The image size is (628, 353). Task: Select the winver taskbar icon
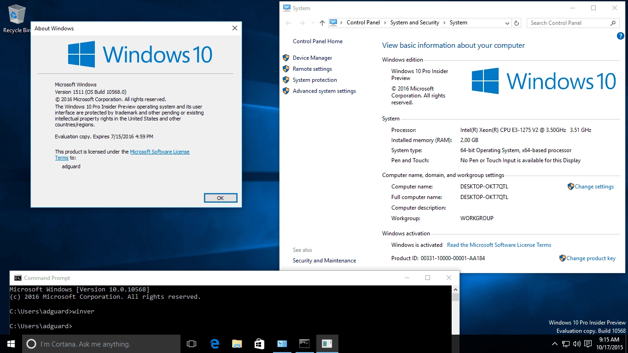(327, 344)
